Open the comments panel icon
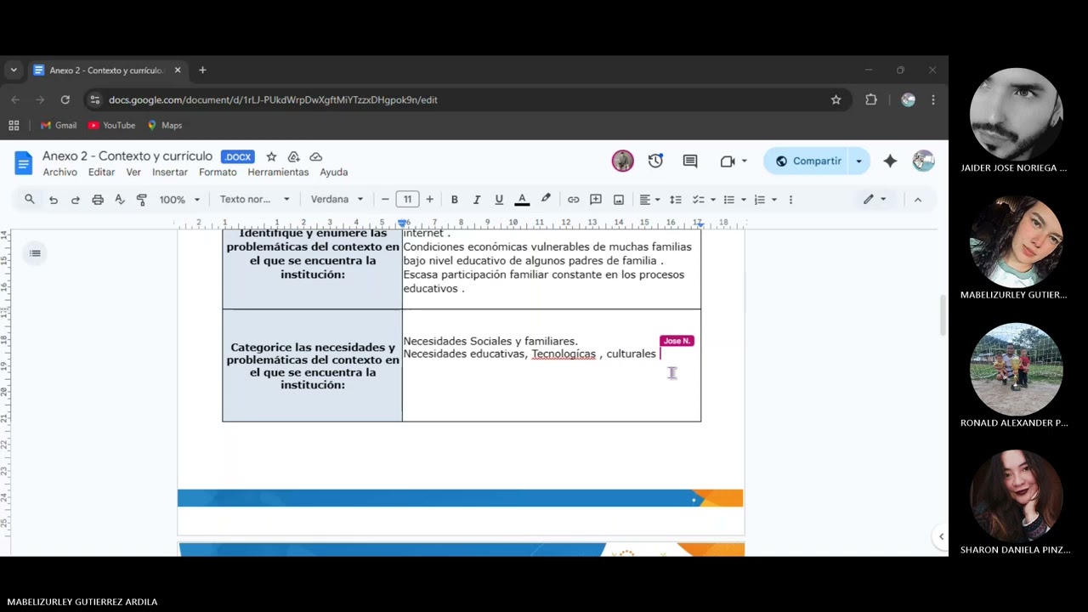Image resolution: width=1088 pixels, height=612 pixels. (x=690, y=161)
